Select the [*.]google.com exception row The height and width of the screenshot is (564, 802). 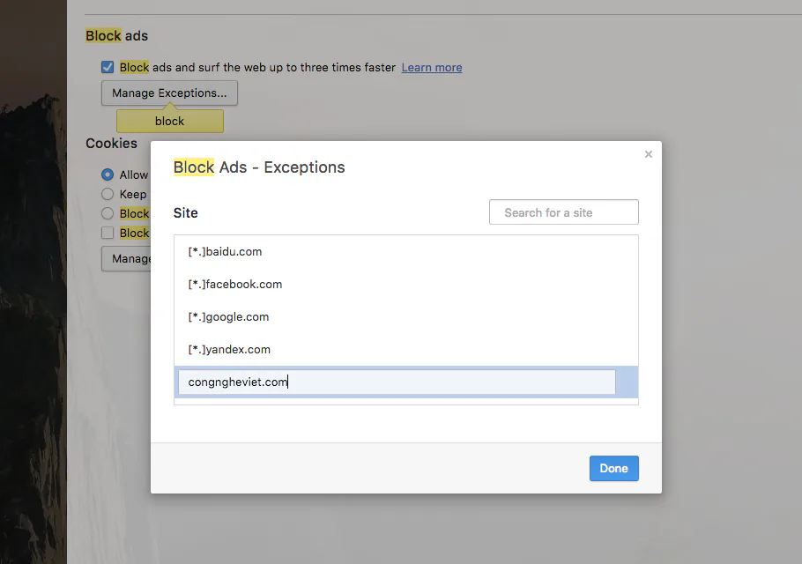(x=406, y=317)
